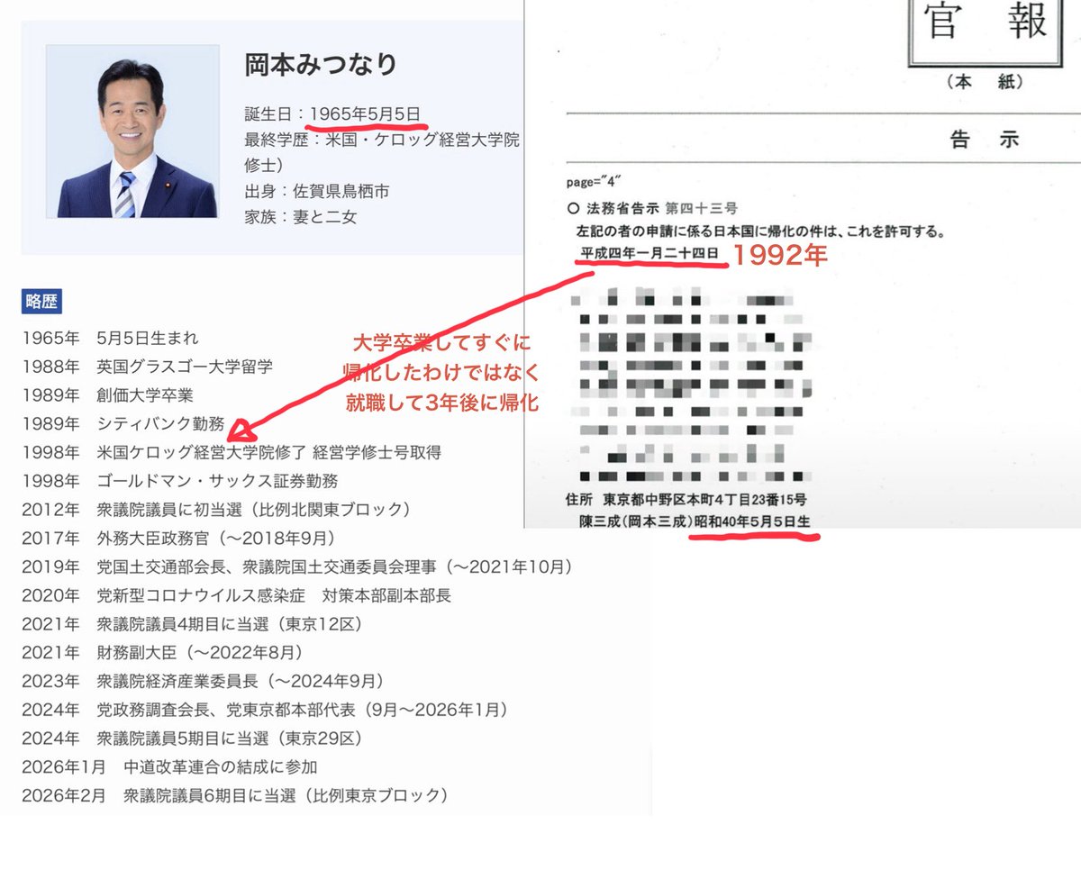Click the name heading 岡本みつなり

point(321,65)
